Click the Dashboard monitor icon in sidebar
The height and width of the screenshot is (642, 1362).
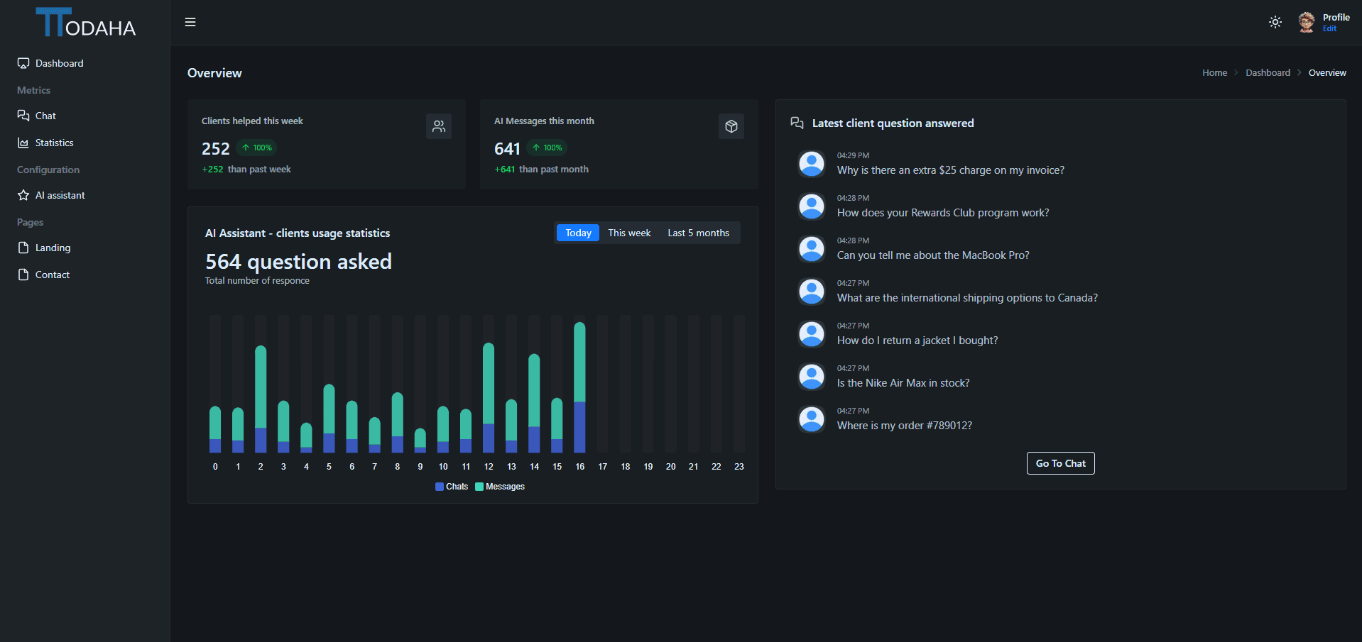point(23,63)
